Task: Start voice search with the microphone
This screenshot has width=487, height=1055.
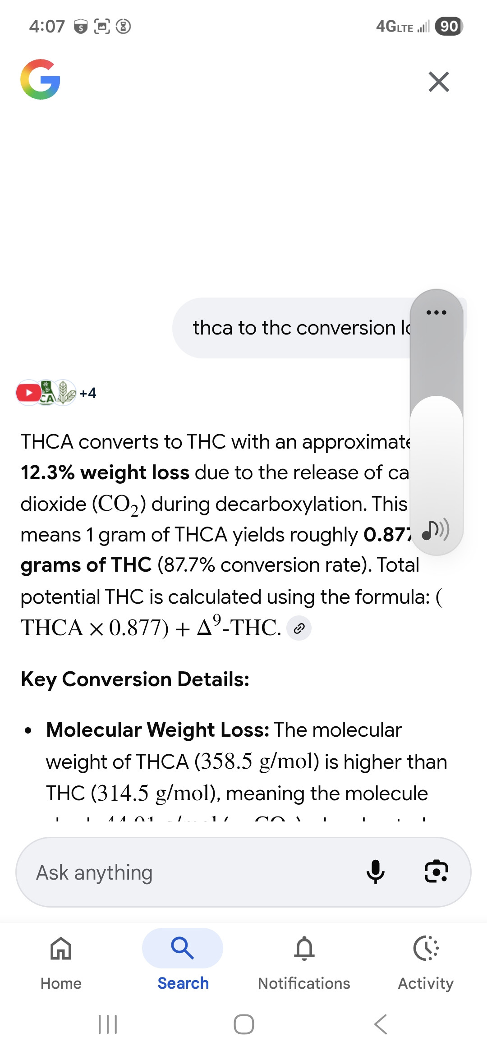Action: point(375,872)
